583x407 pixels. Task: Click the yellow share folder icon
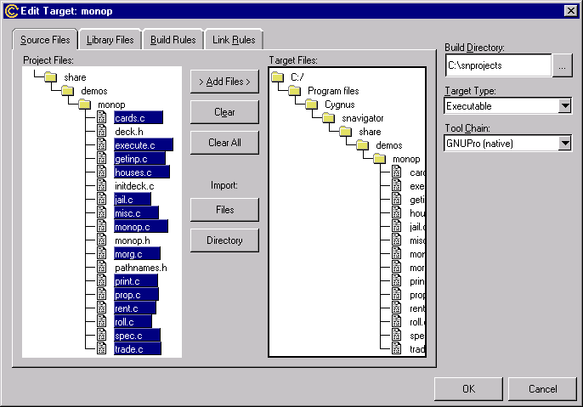(x=50, y=77)
